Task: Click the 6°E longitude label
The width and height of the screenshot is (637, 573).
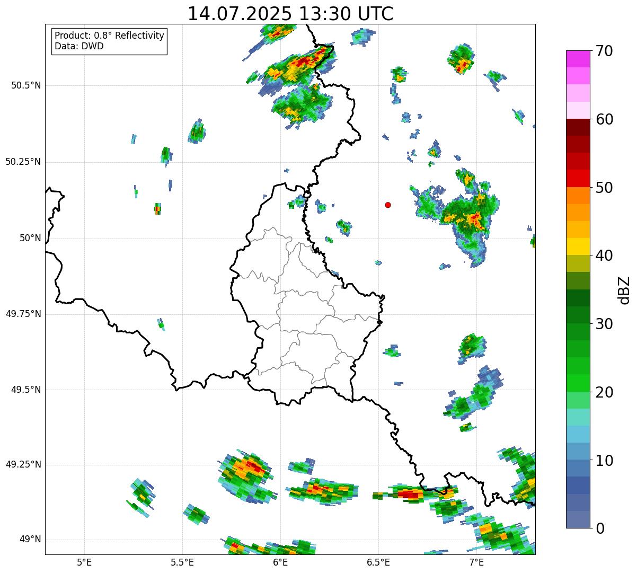Action: click(x=280, y=562)
